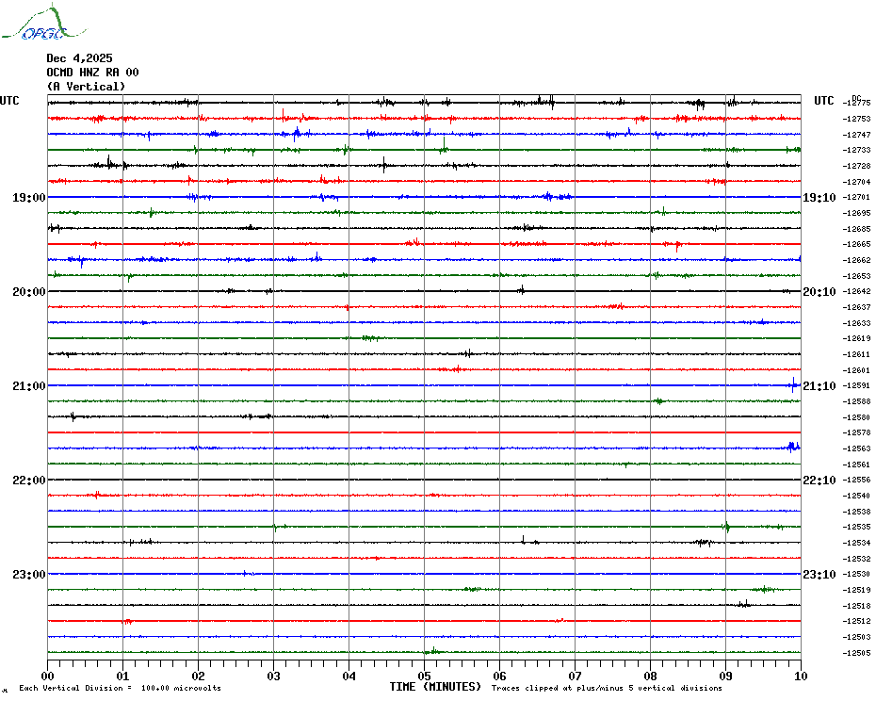Screen dimensions: 876x701
Task: Select the OCMD HNZ RA 00 station label
Action: pos(92,73)
